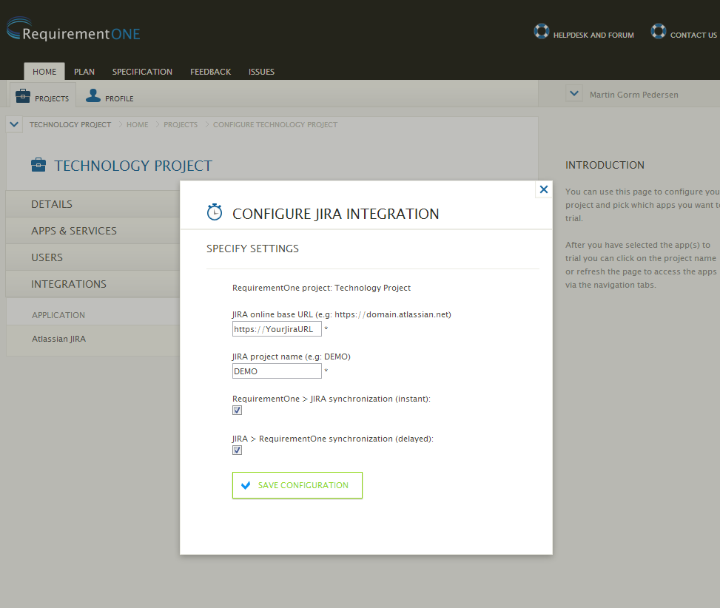Image resolution: width=720 pixels, height=608 pixels.
Task: Click the SPECIFY SETTINGS heading
Action: tap(252, 249)
